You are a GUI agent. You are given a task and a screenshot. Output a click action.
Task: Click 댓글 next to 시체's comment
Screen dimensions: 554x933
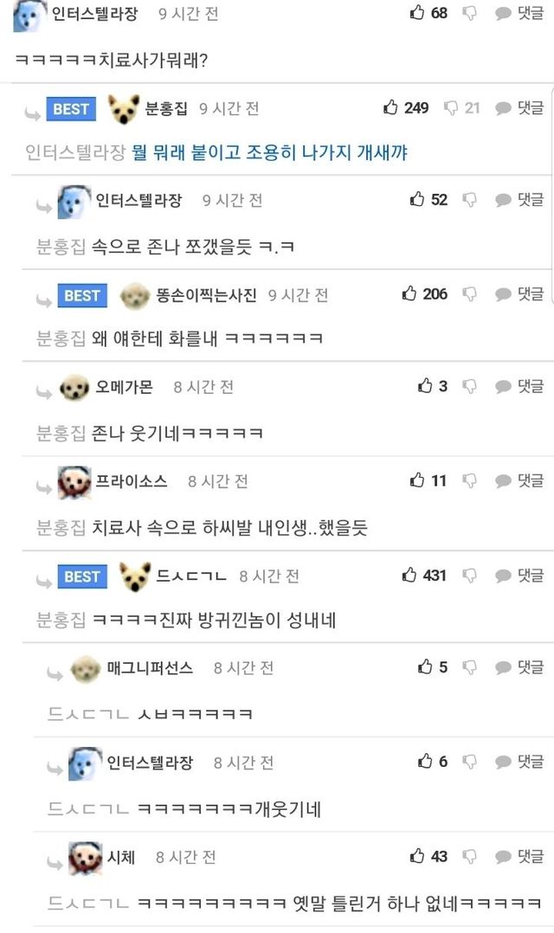[519, 857]
